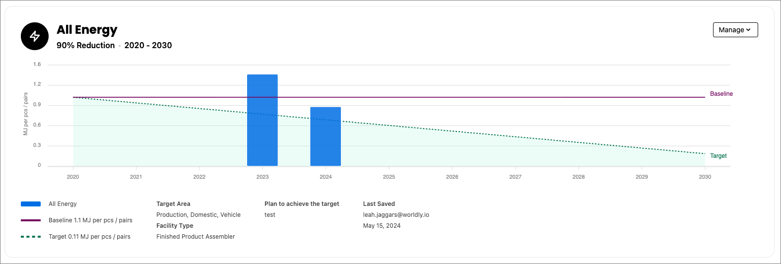Viewport: 781px width, 264px height.
Task: Click the Plan to achieve the target text
Action: pyautogui.click(x=302, y=204)
